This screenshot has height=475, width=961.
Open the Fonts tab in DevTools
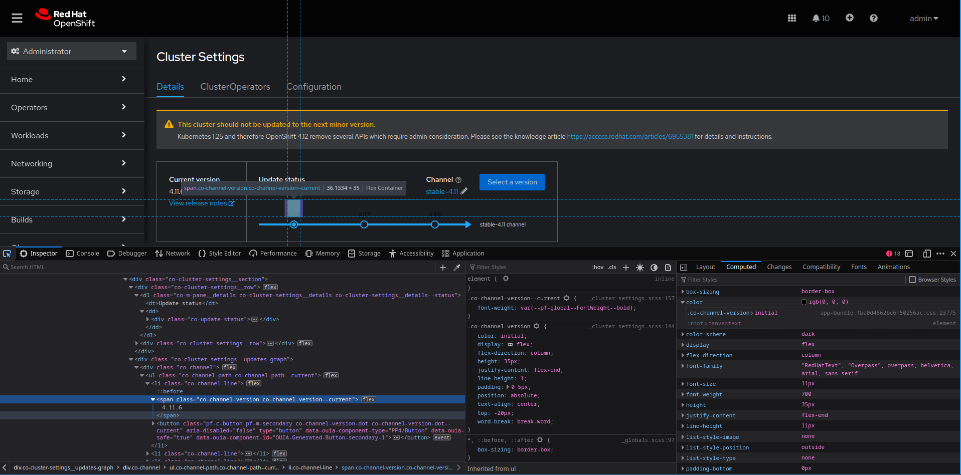859,267
